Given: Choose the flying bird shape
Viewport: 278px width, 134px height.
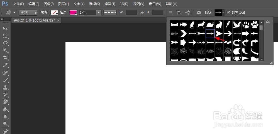Looking at the screenshot, I should pyautogui.click(x=237, y=25).
